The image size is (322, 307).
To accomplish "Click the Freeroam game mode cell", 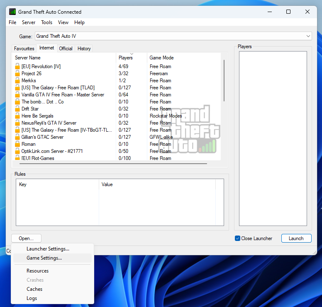I will pyautogui.click(x=159, y=74).
